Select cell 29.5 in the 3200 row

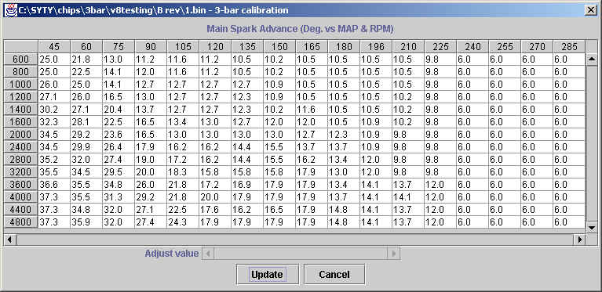(119, 171)
